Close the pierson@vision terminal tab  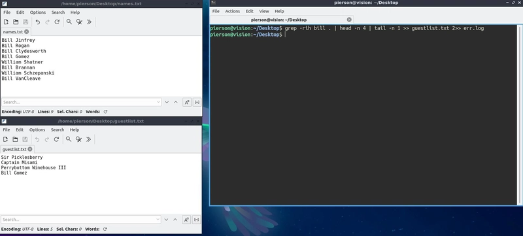pos(349,20)
